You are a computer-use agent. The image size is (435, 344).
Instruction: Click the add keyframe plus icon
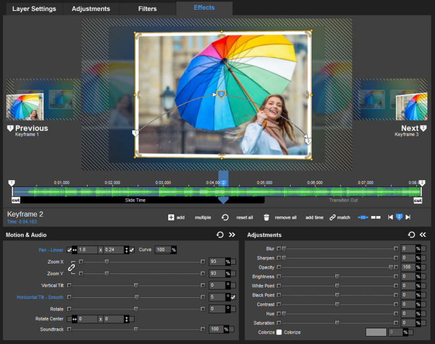click(x=171, y=217)
